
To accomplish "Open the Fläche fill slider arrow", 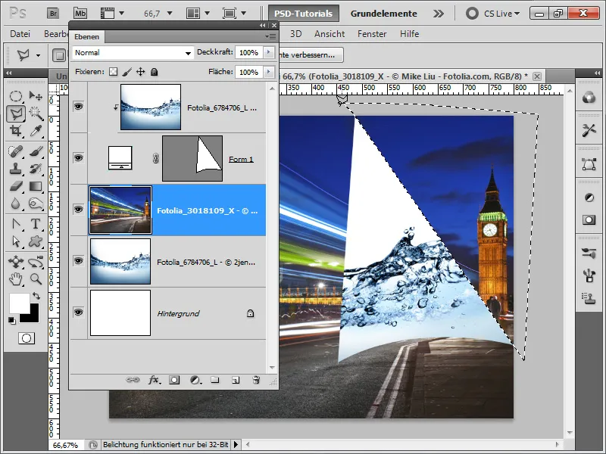I will point(269,72).
